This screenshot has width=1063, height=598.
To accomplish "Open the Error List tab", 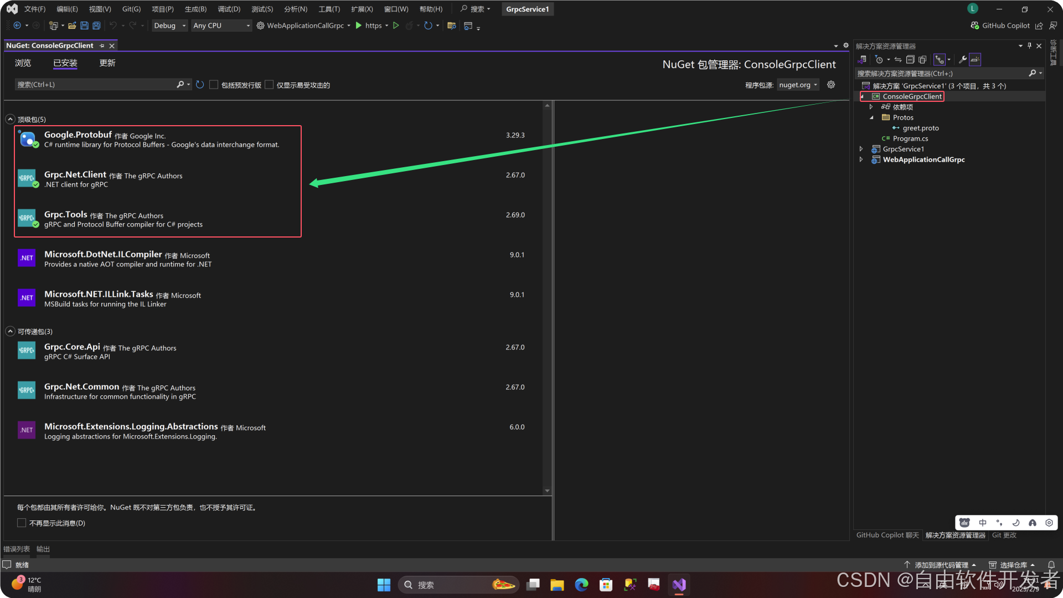I will point(17,549).
